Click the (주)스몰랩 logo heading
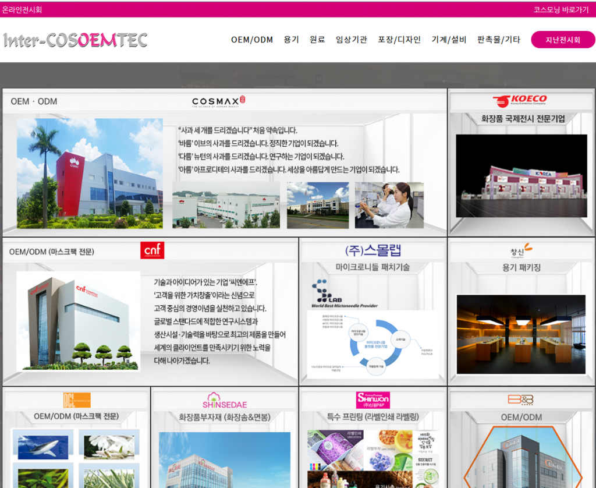 373,250
